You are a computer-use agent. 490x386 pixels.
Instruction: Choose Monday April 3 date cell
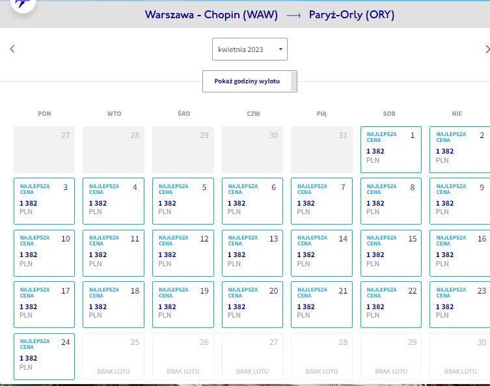(44, 201)
